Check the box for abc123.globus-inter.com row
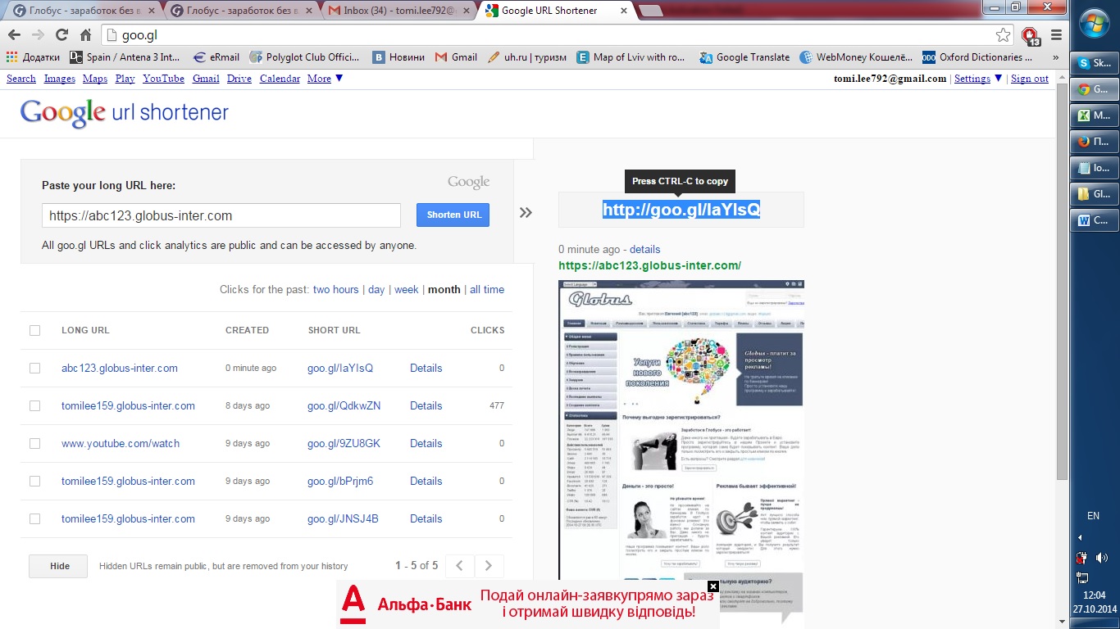The width and height of the screenshot is (1120, 629). click(34, 368)
